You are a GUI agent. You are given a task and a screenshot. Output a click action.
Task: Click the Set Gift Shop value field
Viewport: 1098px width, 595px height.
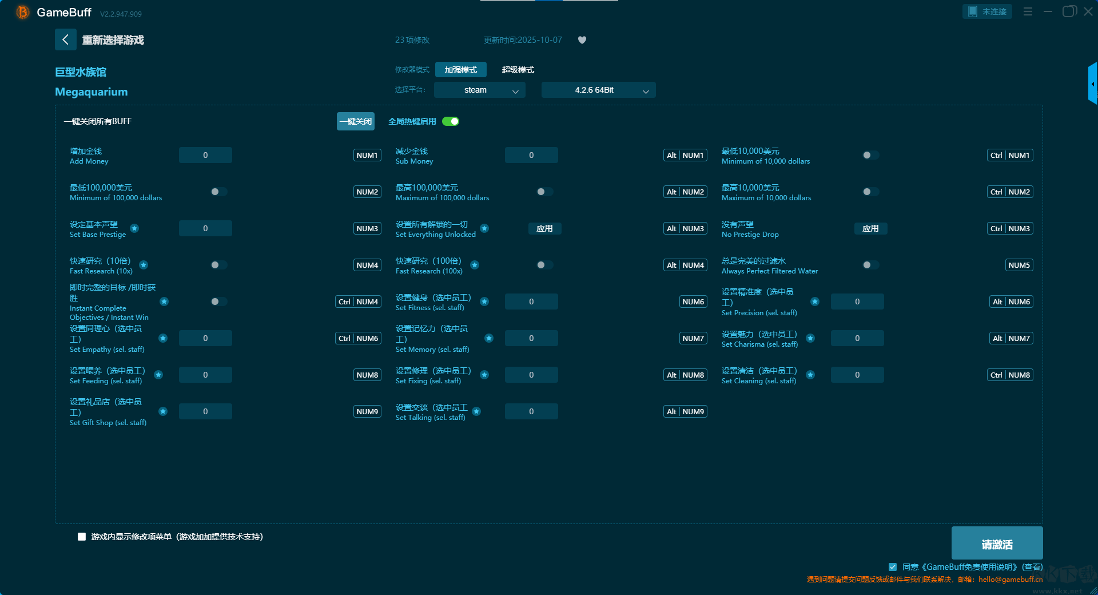pos(205,411)
